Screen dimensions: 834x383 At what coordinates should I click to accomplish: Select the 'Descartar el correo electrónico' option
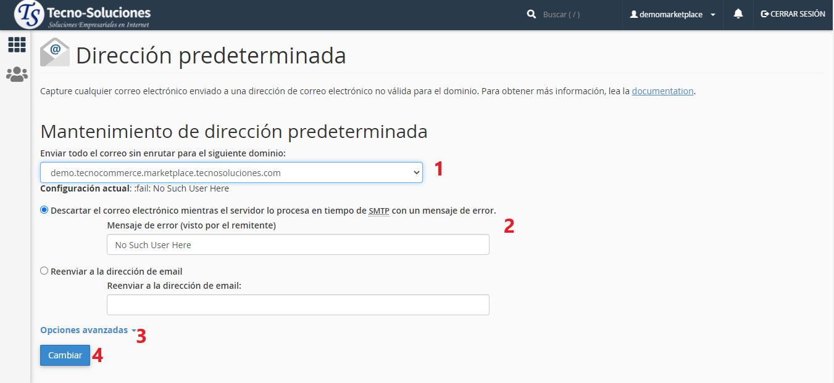(x=44, y=210)
